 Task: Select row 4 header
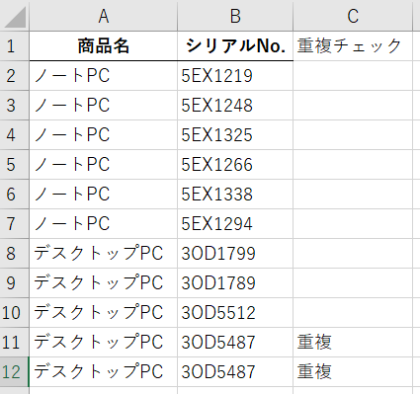(14, 135)
